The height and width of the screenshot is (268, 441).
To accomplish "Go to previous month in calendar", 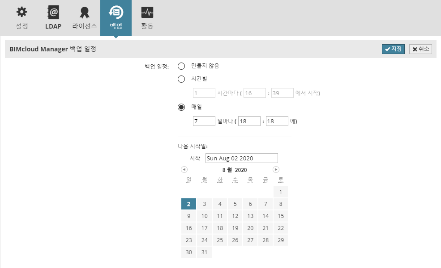I will coord(184,170).
